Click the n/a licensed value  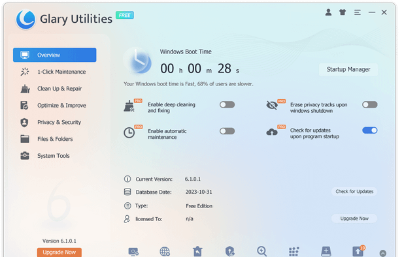tap(190, 219)
